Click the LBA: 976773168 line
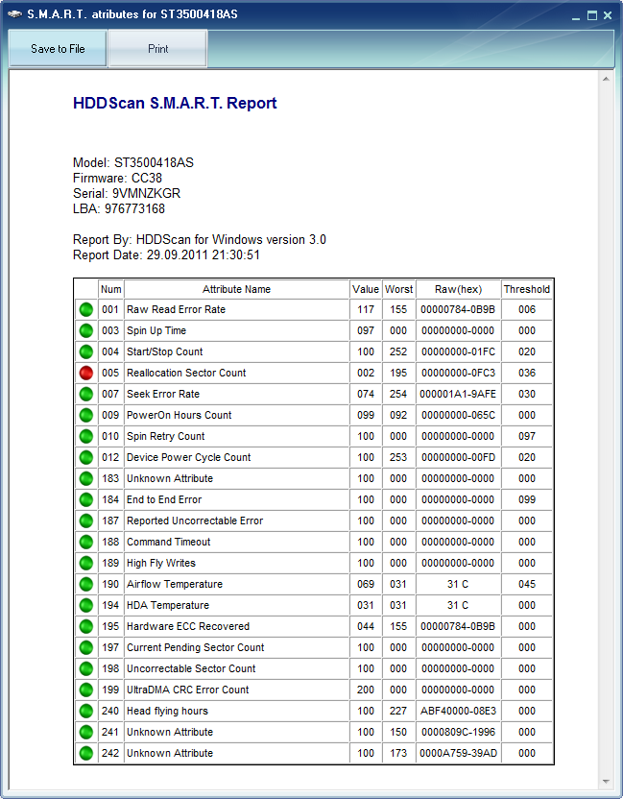Screen dimensions: 623x799 [119, 208]
